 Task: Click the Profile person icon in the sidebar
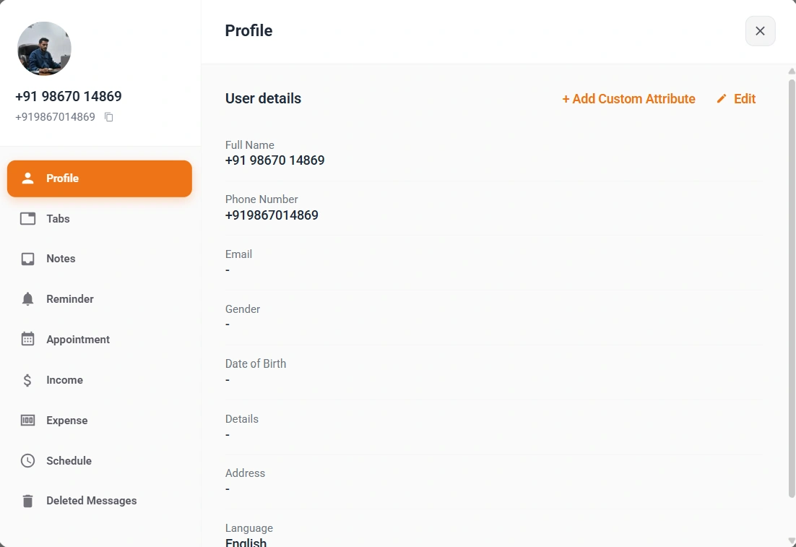28,178
